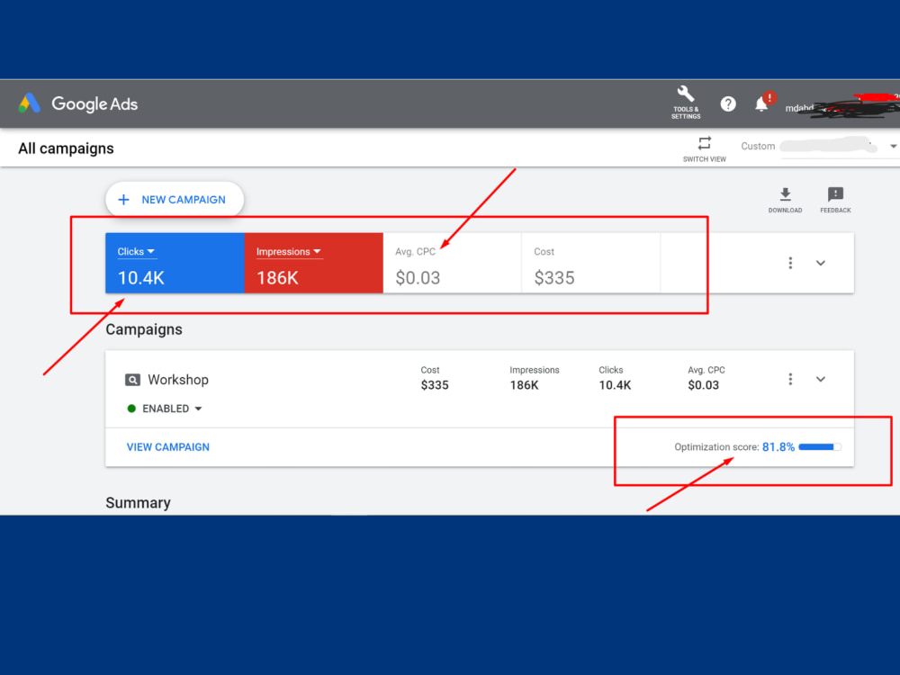Click the NEW CAMPAIGN button

[x=175, y=200]
